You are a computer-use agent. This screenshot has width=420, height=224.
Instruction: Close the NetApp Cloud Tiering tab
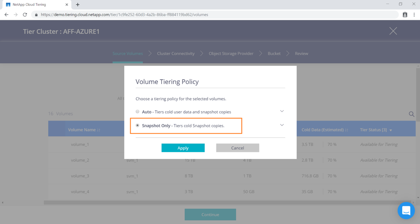[x=67, y=5]
